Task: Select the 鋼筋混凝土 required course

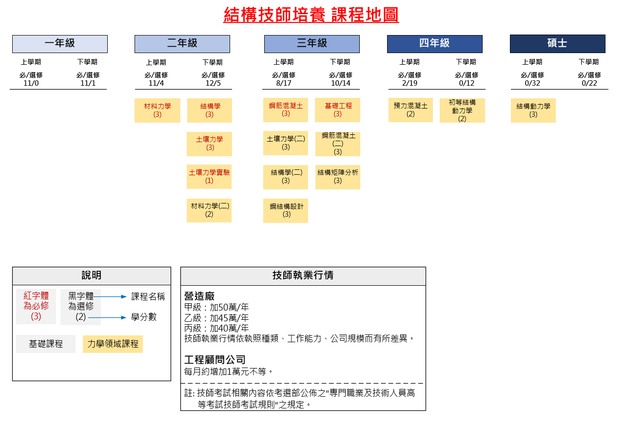Action: (285, 110)
